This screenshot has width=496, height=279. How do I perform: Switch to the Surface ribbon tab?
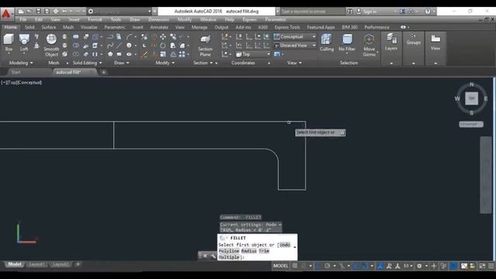48,27
